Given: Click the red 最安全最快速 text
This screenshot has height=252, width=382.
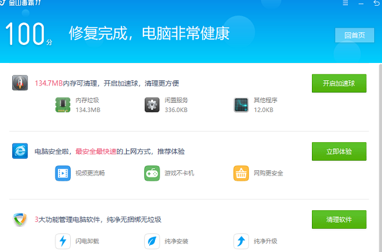Looking at the screenshot, I should 96,152.
